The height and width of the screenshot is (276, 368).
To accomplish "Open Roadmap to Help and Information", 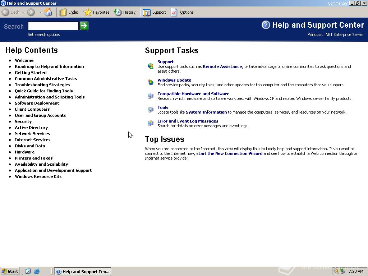I will 49,66.
